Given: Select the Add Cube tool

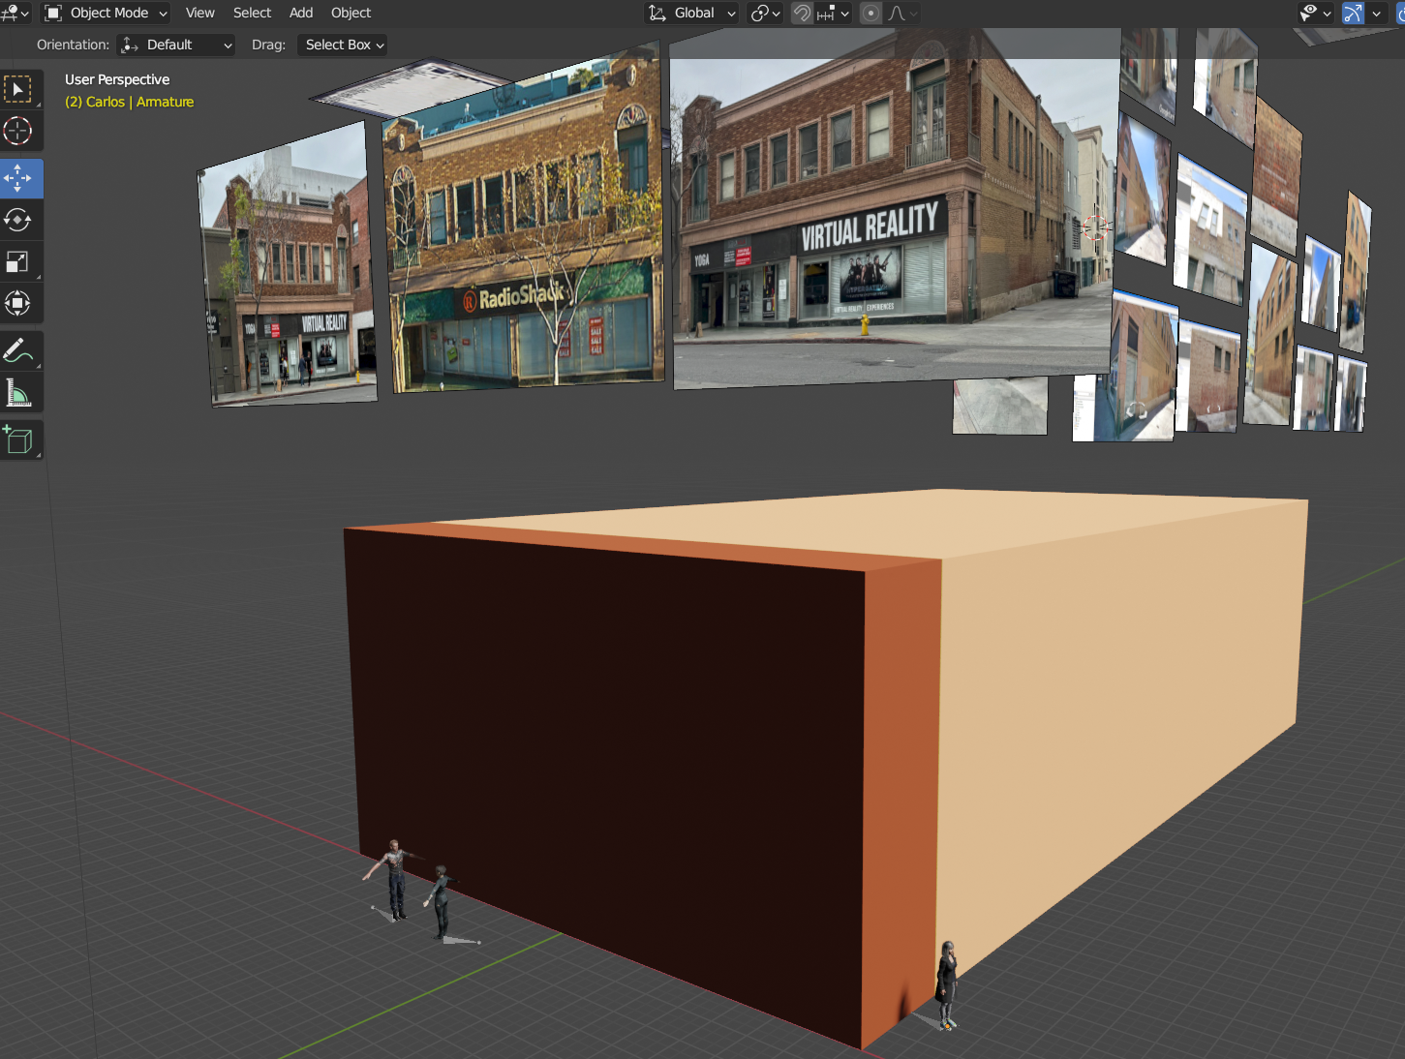Looking at the screenshot, I should click(18, 439).
